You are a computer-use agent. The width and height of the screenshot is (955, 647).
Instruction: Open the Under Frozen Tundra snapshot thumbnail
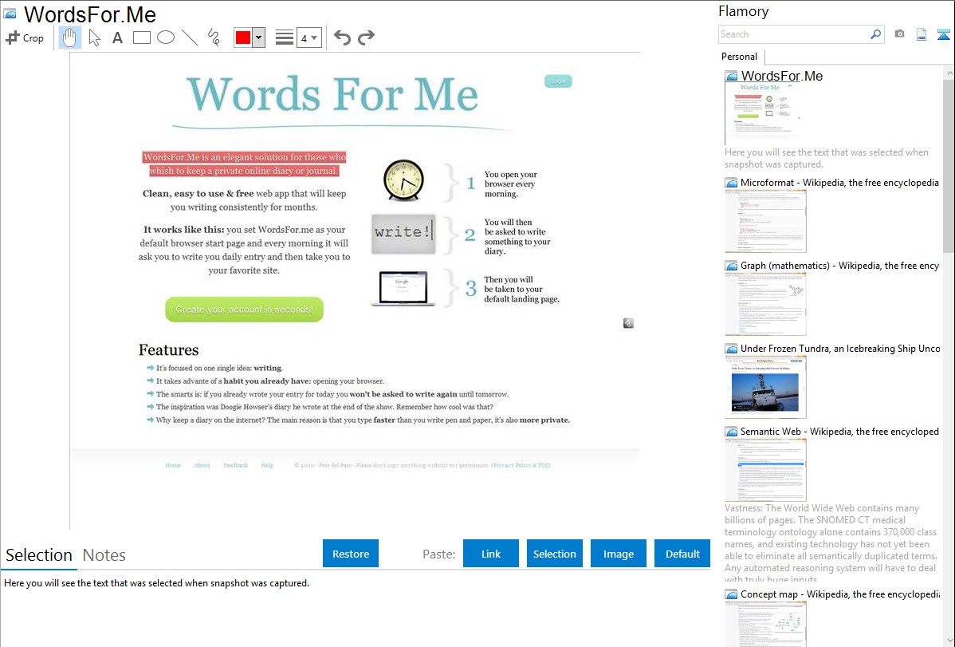(765, 387)
